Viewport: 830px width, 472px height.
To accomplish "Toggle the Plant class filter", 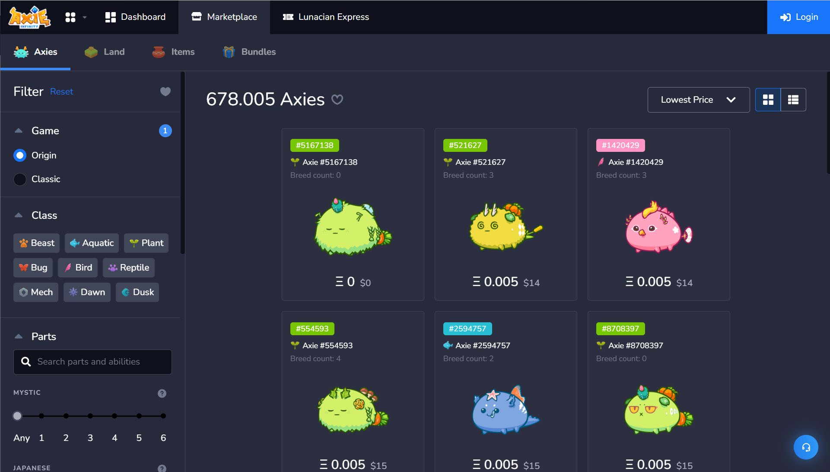I will [146, 243].
